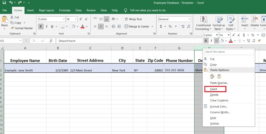
Task: Expand the General number format dropdown
Action: click(x=189, y=19)
